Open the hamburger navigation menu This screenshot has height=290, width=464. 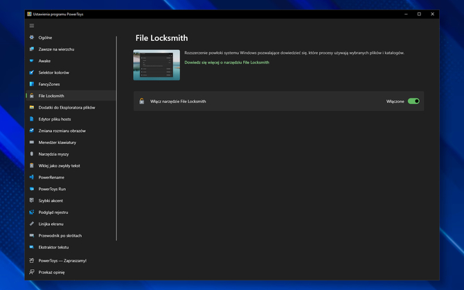click(x=32, y=26)
